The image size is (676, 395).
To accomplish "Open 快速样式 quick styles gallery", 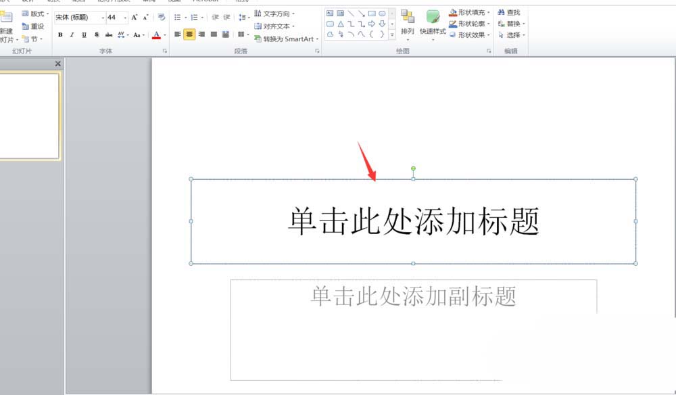I will [433, 26].
